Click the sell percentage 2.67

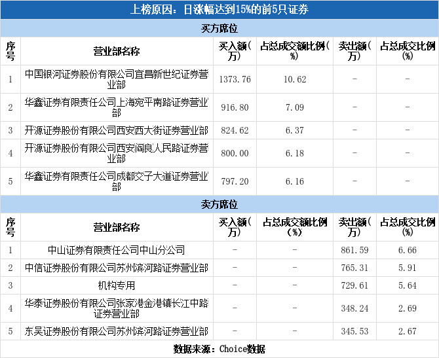click(408, 331)
